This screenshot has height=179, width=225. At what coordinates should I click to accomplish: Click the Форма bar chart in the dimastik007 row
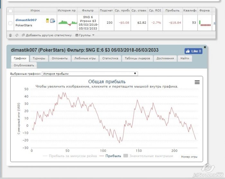coord(205,23)
